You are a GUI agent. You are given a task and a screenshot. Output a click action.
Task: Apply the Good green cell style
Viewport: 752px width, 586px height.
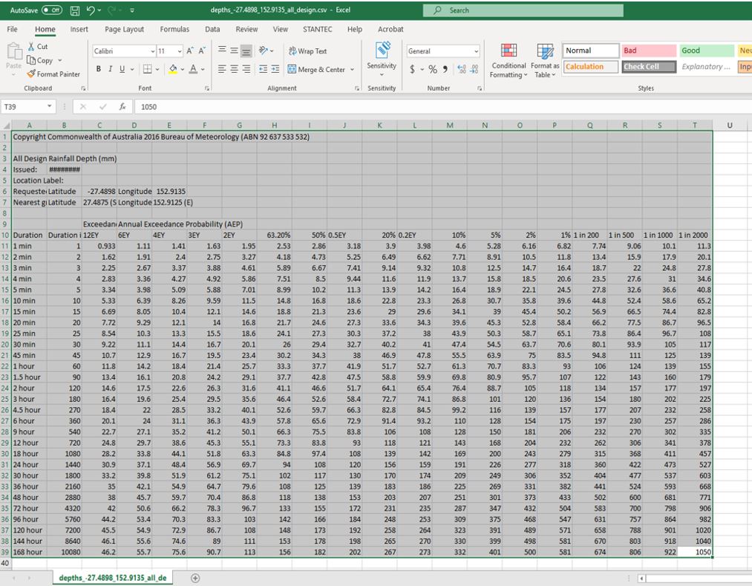click(707, 51)
